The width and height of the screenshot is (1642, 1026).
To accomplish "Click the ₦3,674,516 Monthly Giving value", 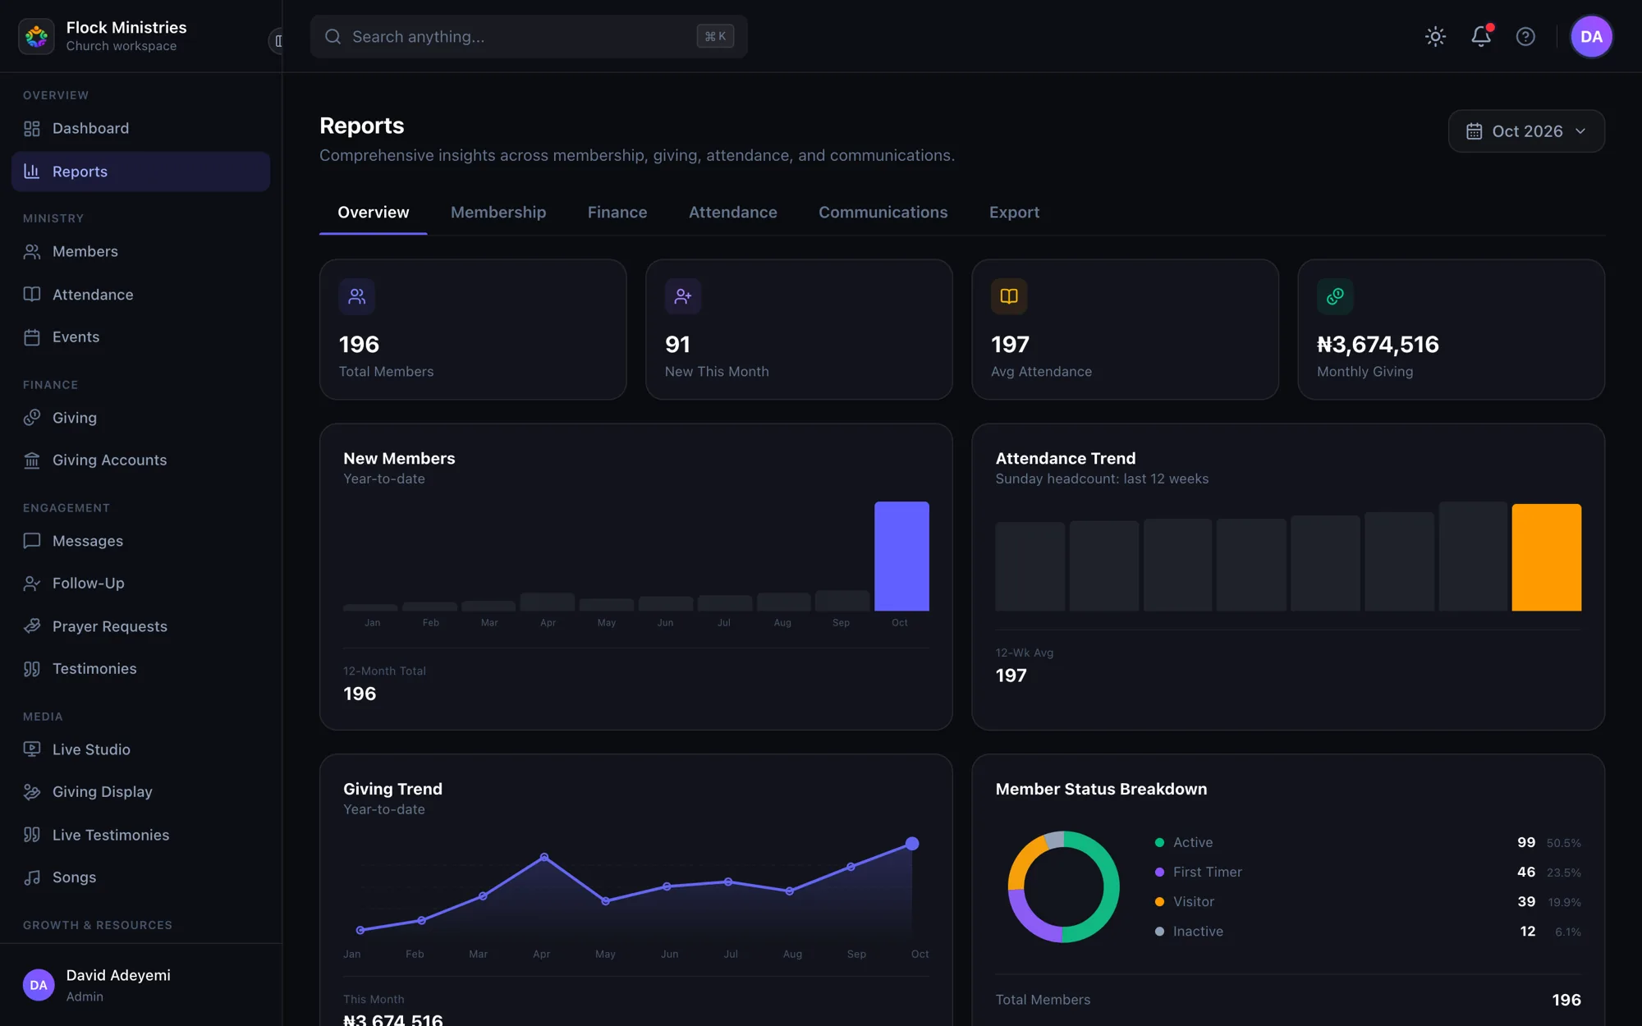I will (x=1378, y=344).
